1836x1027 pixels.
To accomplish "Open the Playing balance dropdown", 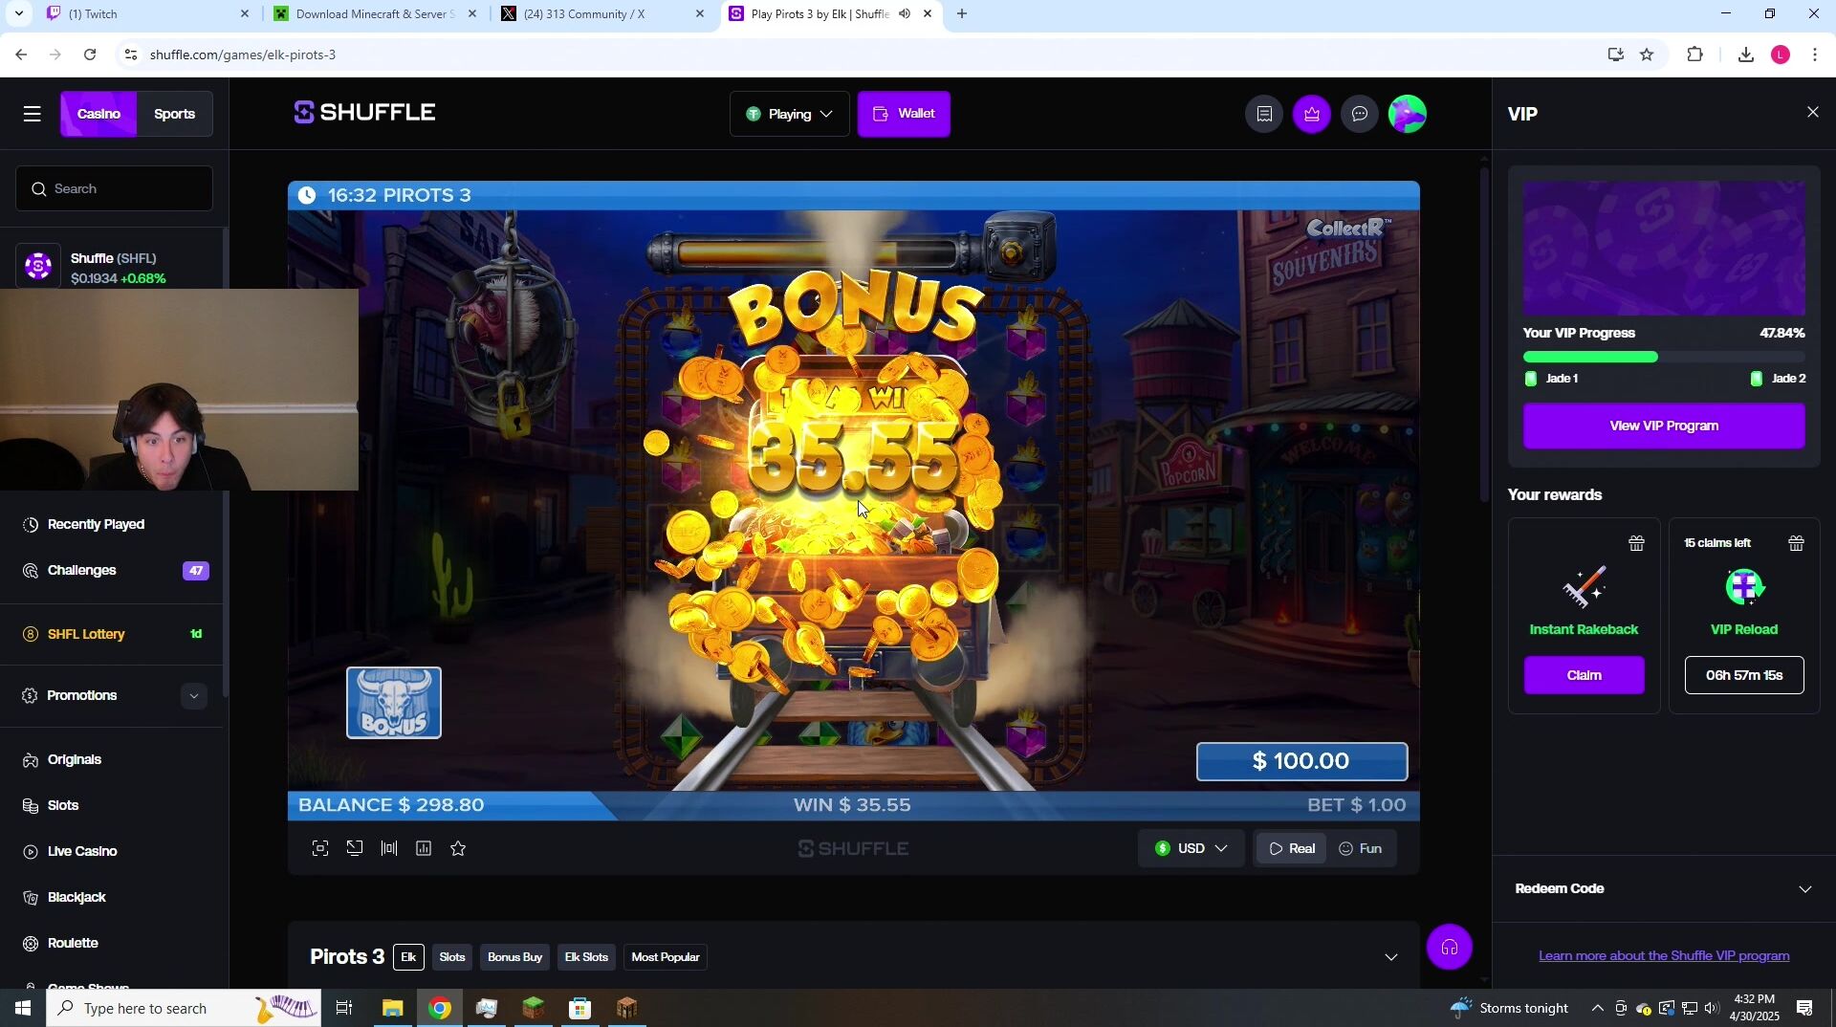I will [x=789, y=115].
